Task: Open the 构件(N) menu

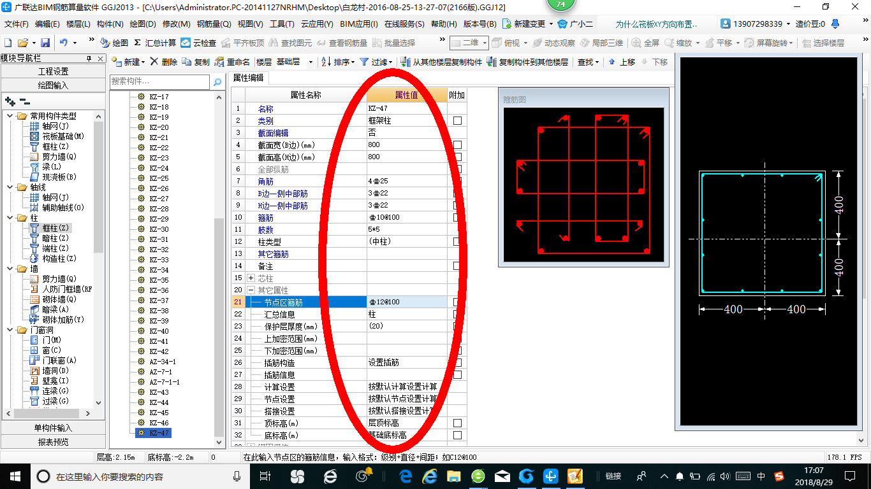Action: click(x=110, y=24)
